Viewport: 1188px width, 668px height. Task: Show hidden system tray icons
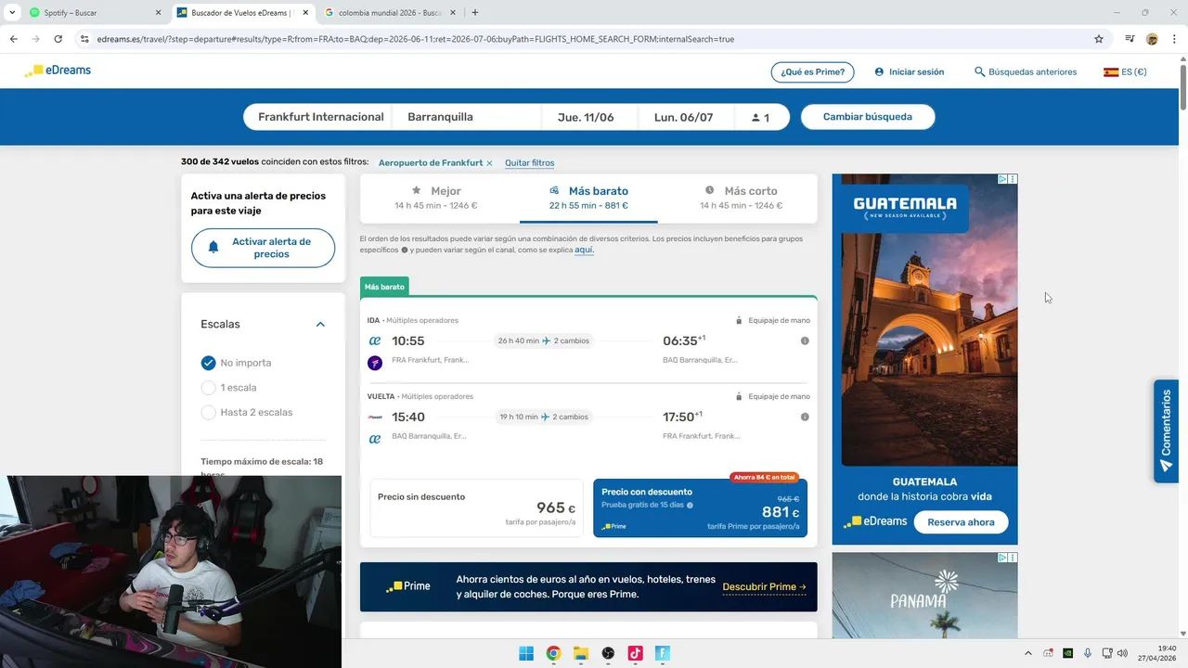1027,653
